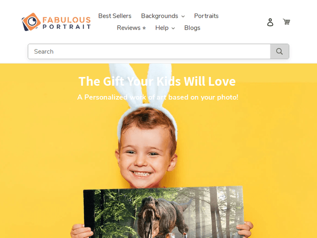Open the Best Sellers page
This screenshot has width=317, height=238.
tap(115, 16)
